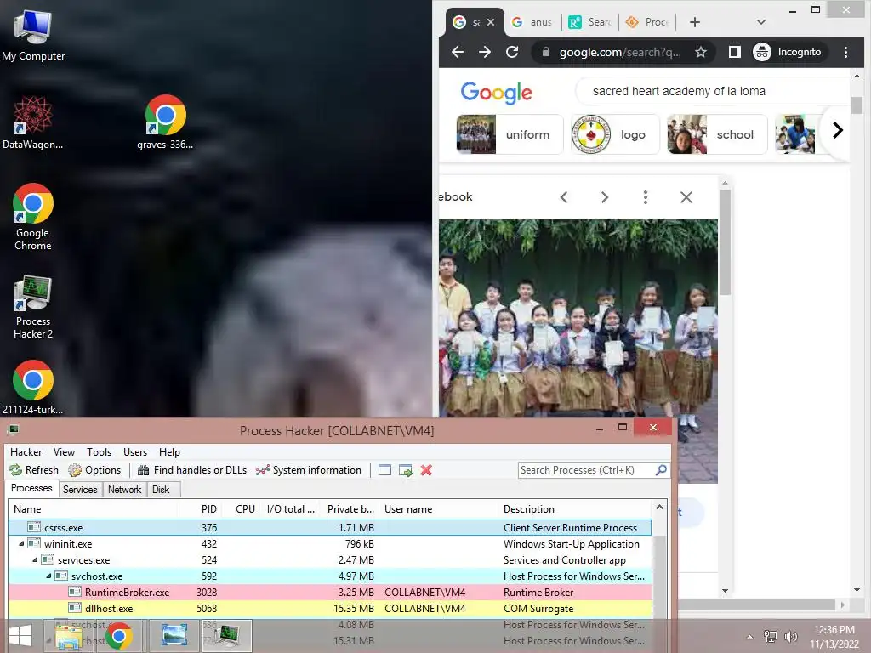Switch to the Network tab
Image resolution: width=871 pixels, height=653 pixels.
pyautogui.click(x=124, y=489)
